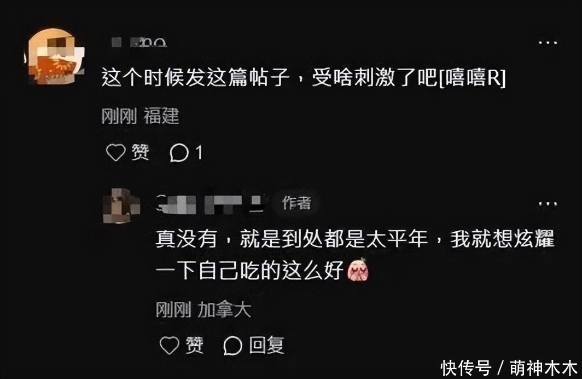Open the first commenter's blurred username
Screen dimensions: 582x379
click(x=139, y=42)
